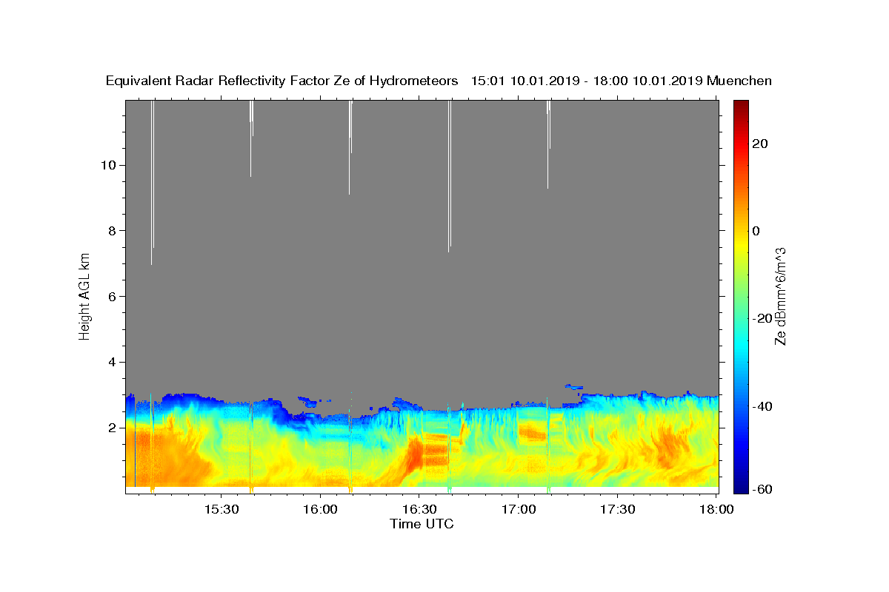889x592 pixels.
Task: Click the plot title 'Equivalent Radar Reflectivity Factor Ze of Hydrometeors'
Action: click(x=282, y=81)
